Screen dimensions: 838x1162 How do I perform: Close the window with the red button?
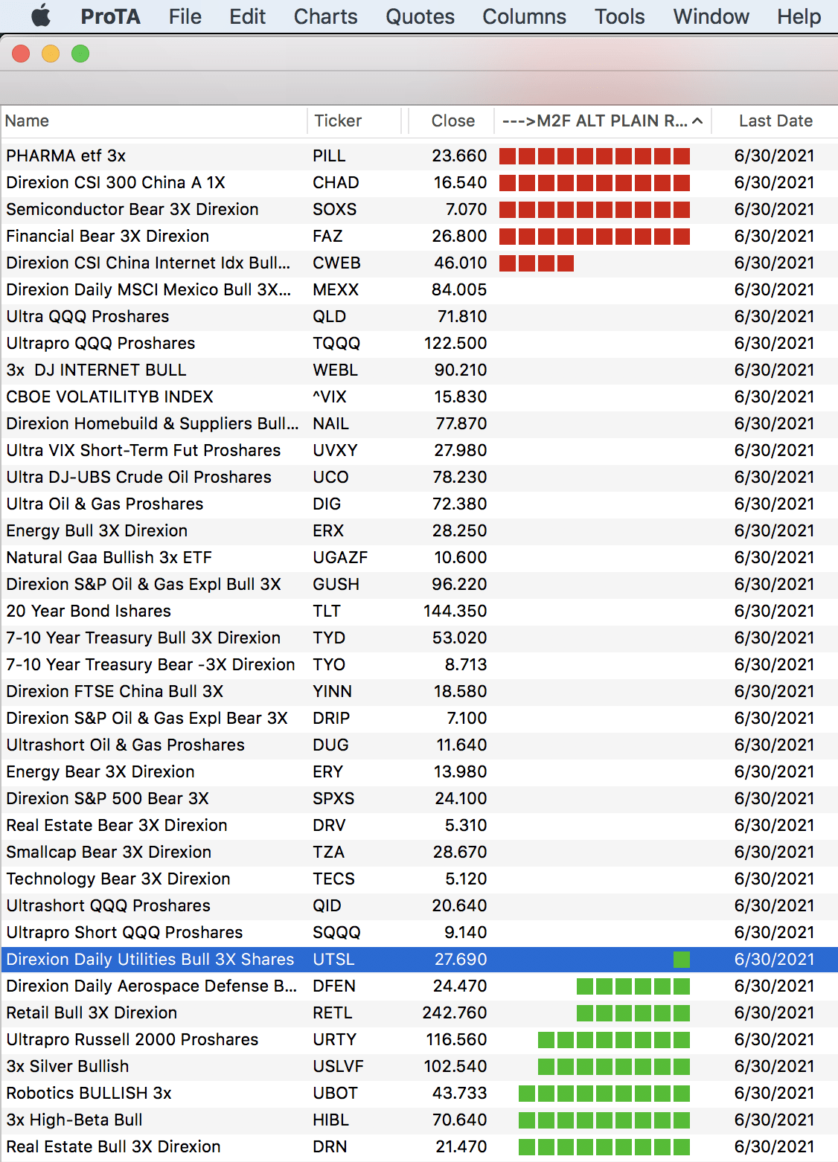click(21, 54)
